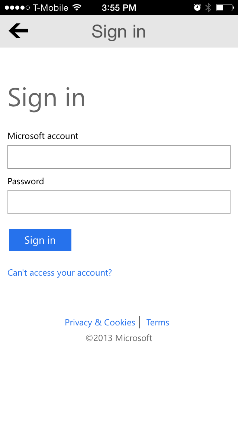Tap the 3:55 PM clock
Viewport: 238px width, 422px height.
[x=119, y=7]
